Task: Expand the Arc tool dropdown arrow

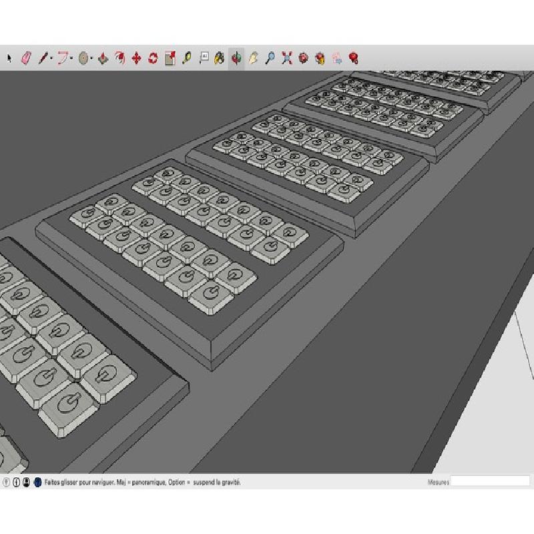Action: [72, 59]
